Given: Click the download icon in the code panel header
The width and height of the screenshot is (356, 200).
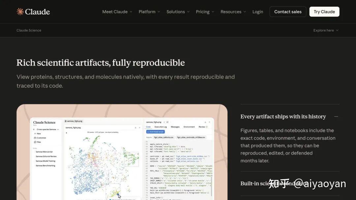Looking at the screenshot, I should (x=205, y=122).
